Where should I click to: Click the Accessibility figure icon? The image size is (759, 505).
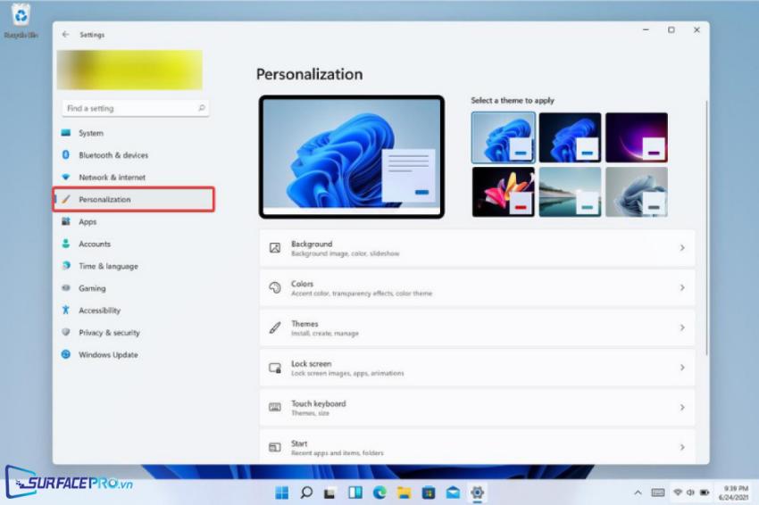pyautogui.click(x=66, y=310)
